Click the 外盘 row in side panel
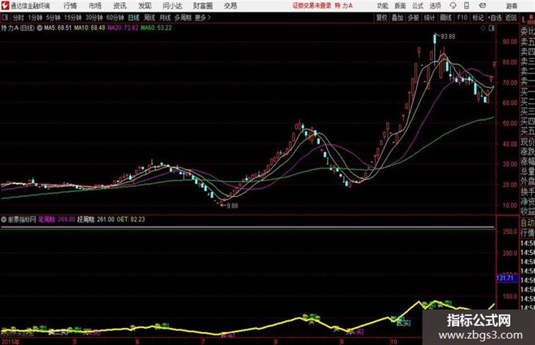 [x=528, y=181]
